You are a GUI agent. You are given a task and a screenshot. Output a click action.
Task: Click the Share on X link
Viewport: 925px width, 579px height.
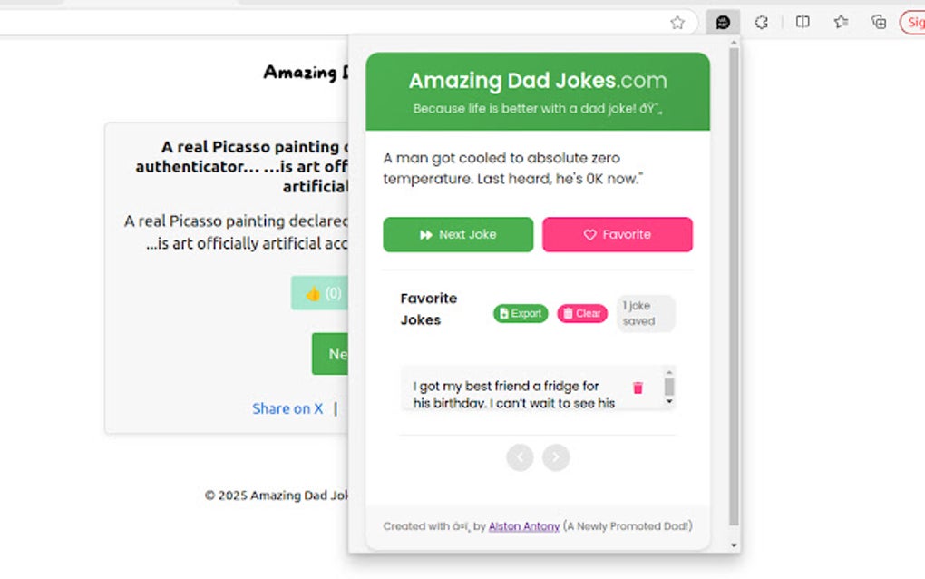pos(287,408)
